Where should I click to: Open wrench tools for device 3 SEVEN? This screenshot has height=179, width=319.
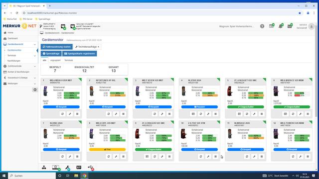pyautogui.click(x=162, y=114)
